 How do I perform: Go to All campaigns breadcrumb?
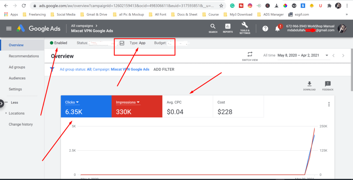tap(82, 26)
